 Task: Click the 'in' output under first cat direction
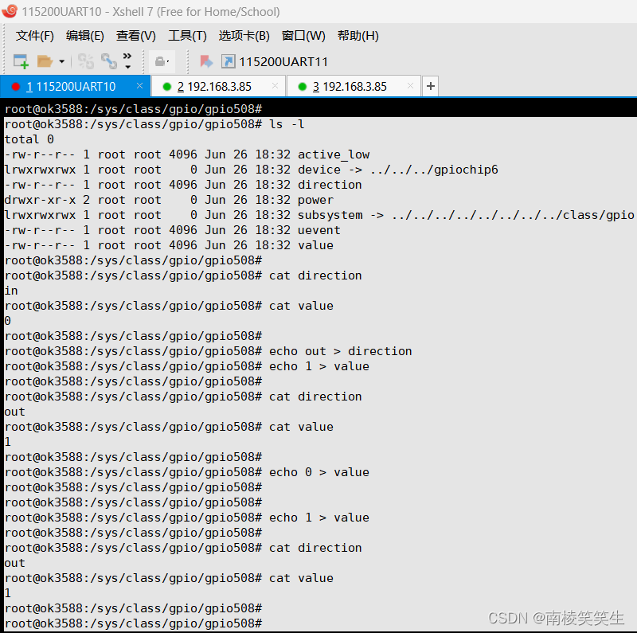[x=11, y=291]
